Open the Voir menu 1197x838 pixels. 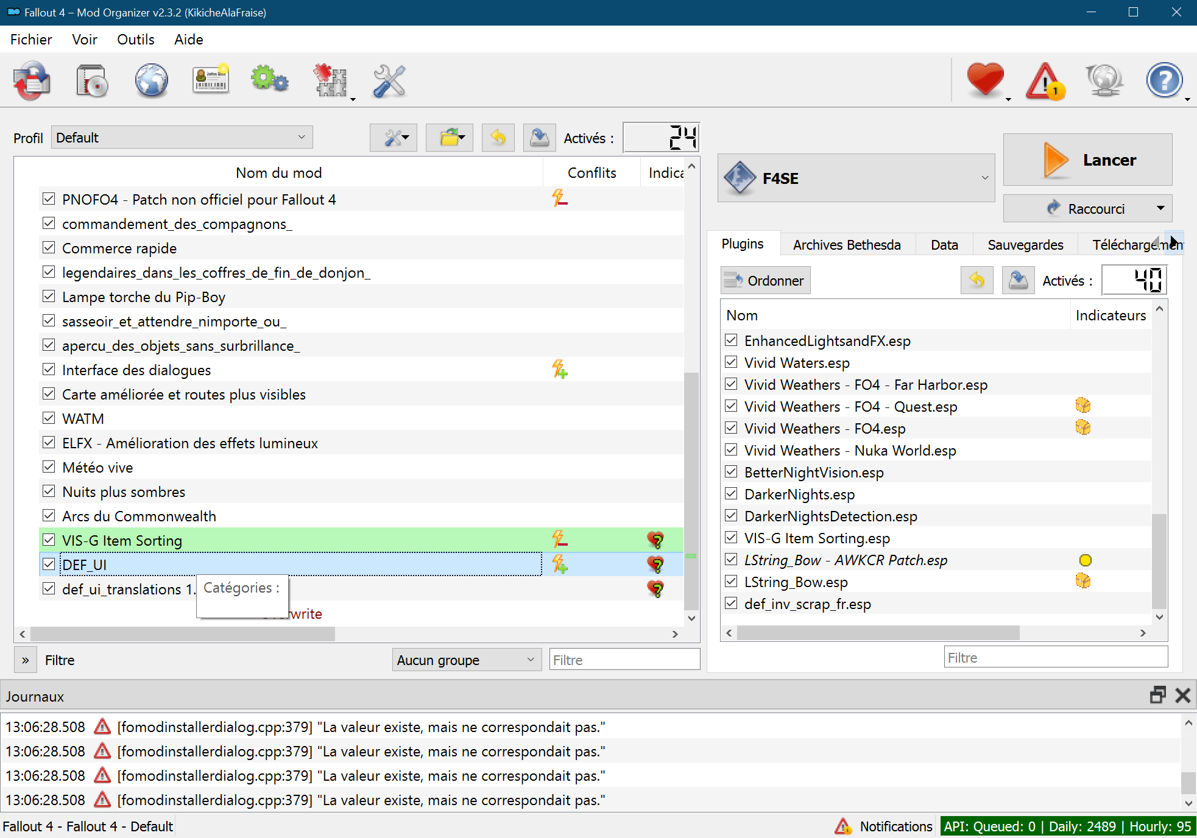point(85,40)
